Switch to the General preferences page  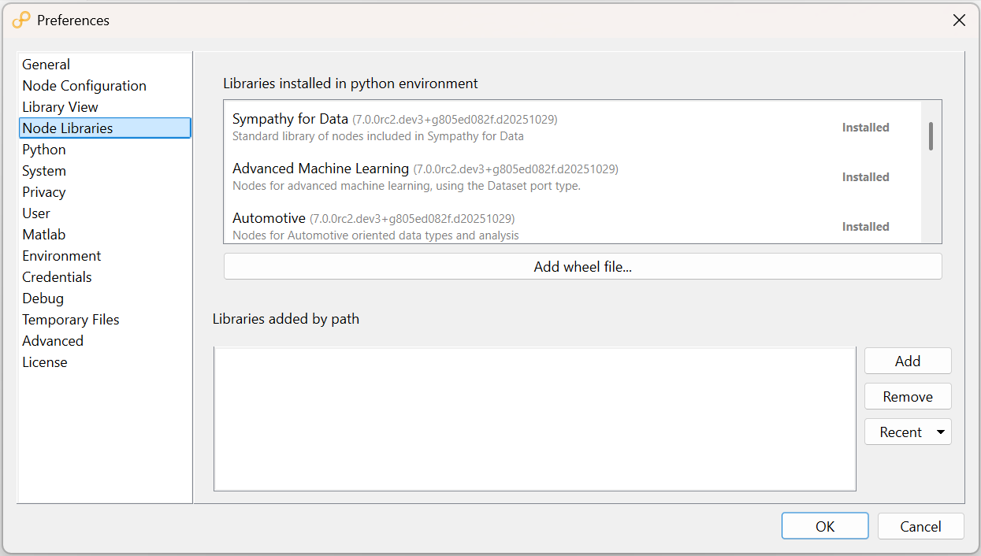click(x=46, y=64)
